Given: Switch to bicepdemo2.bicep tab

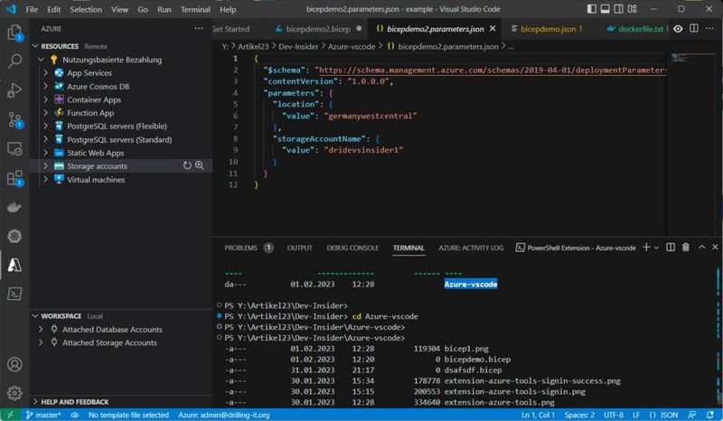Looking at the screenshot, I should (318, 29).
